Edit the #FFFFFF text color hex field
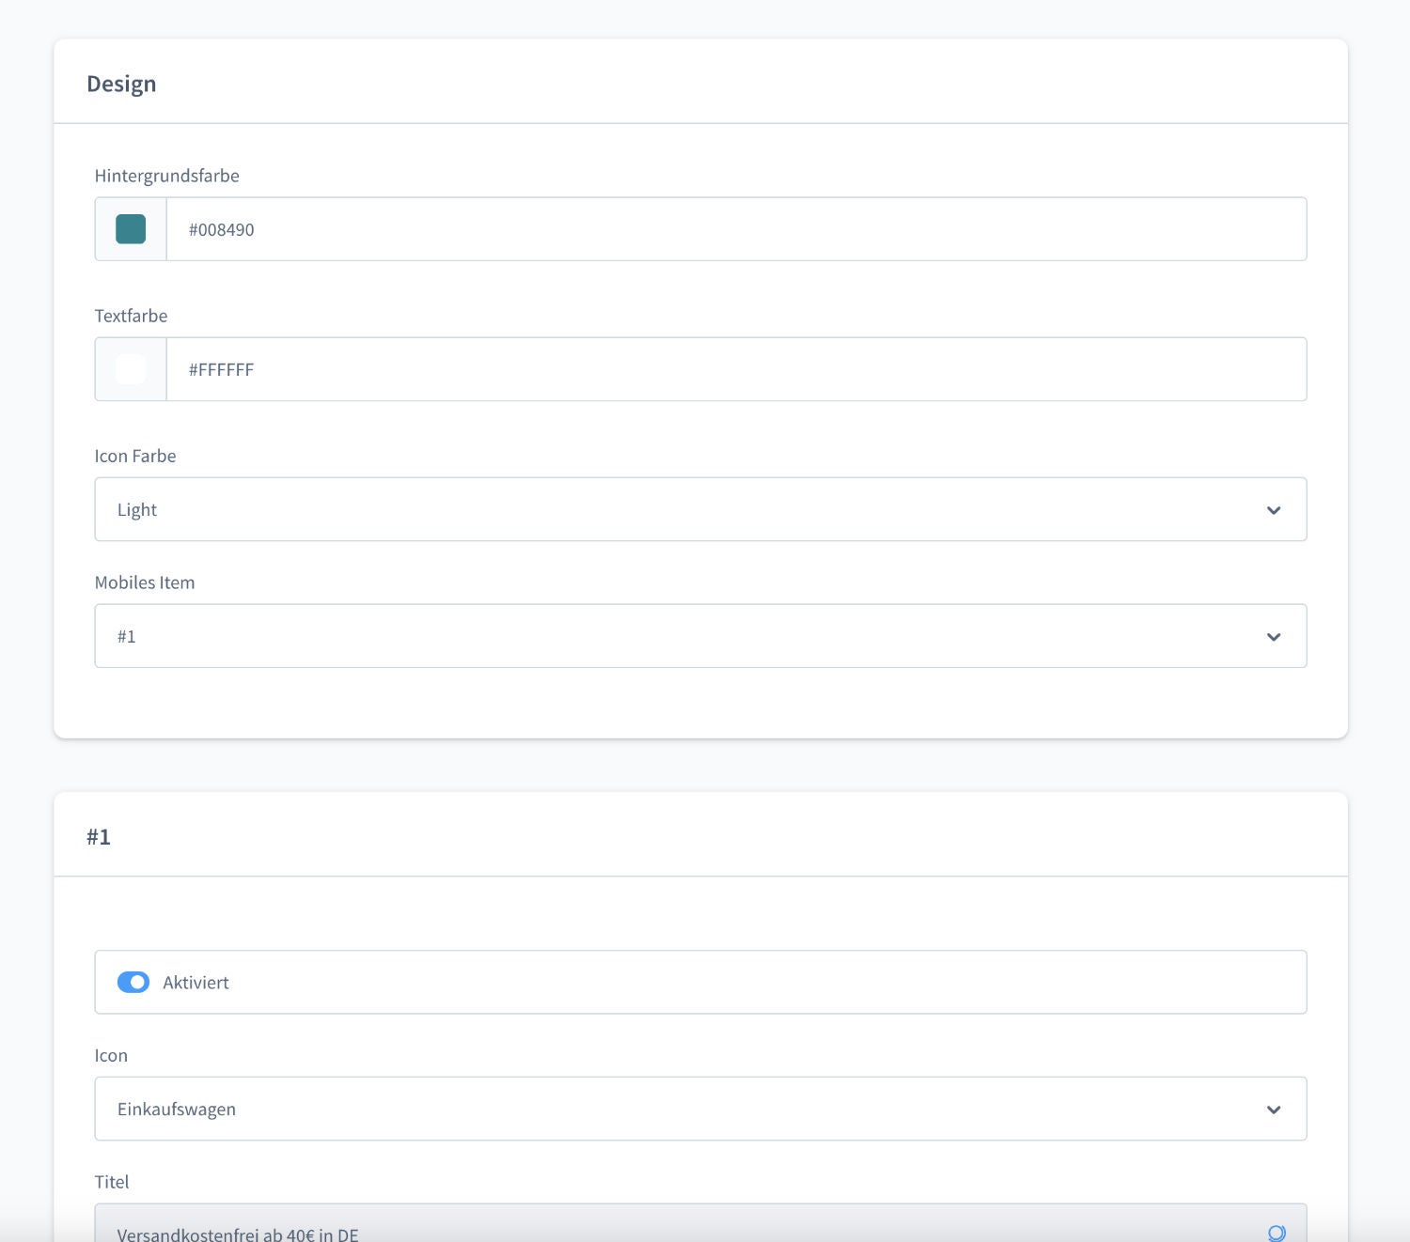This screenshot has height=1242, width=1410. (736, 369)
